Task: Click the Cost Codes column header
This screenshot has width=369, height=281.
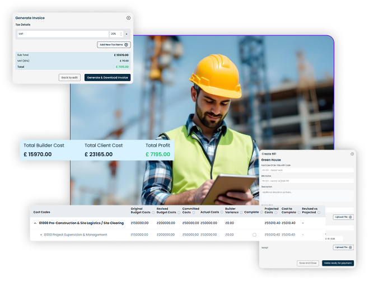Action: [x=41, y=212]
